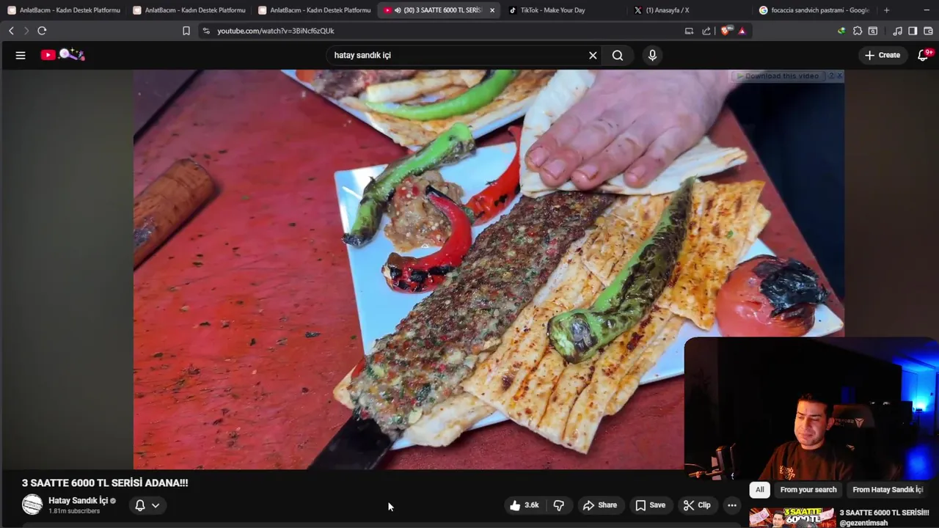Run search with magnifier button

pyautogui.click(x=618, y=55)
